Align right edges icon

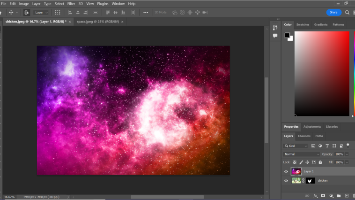point(86,13)
